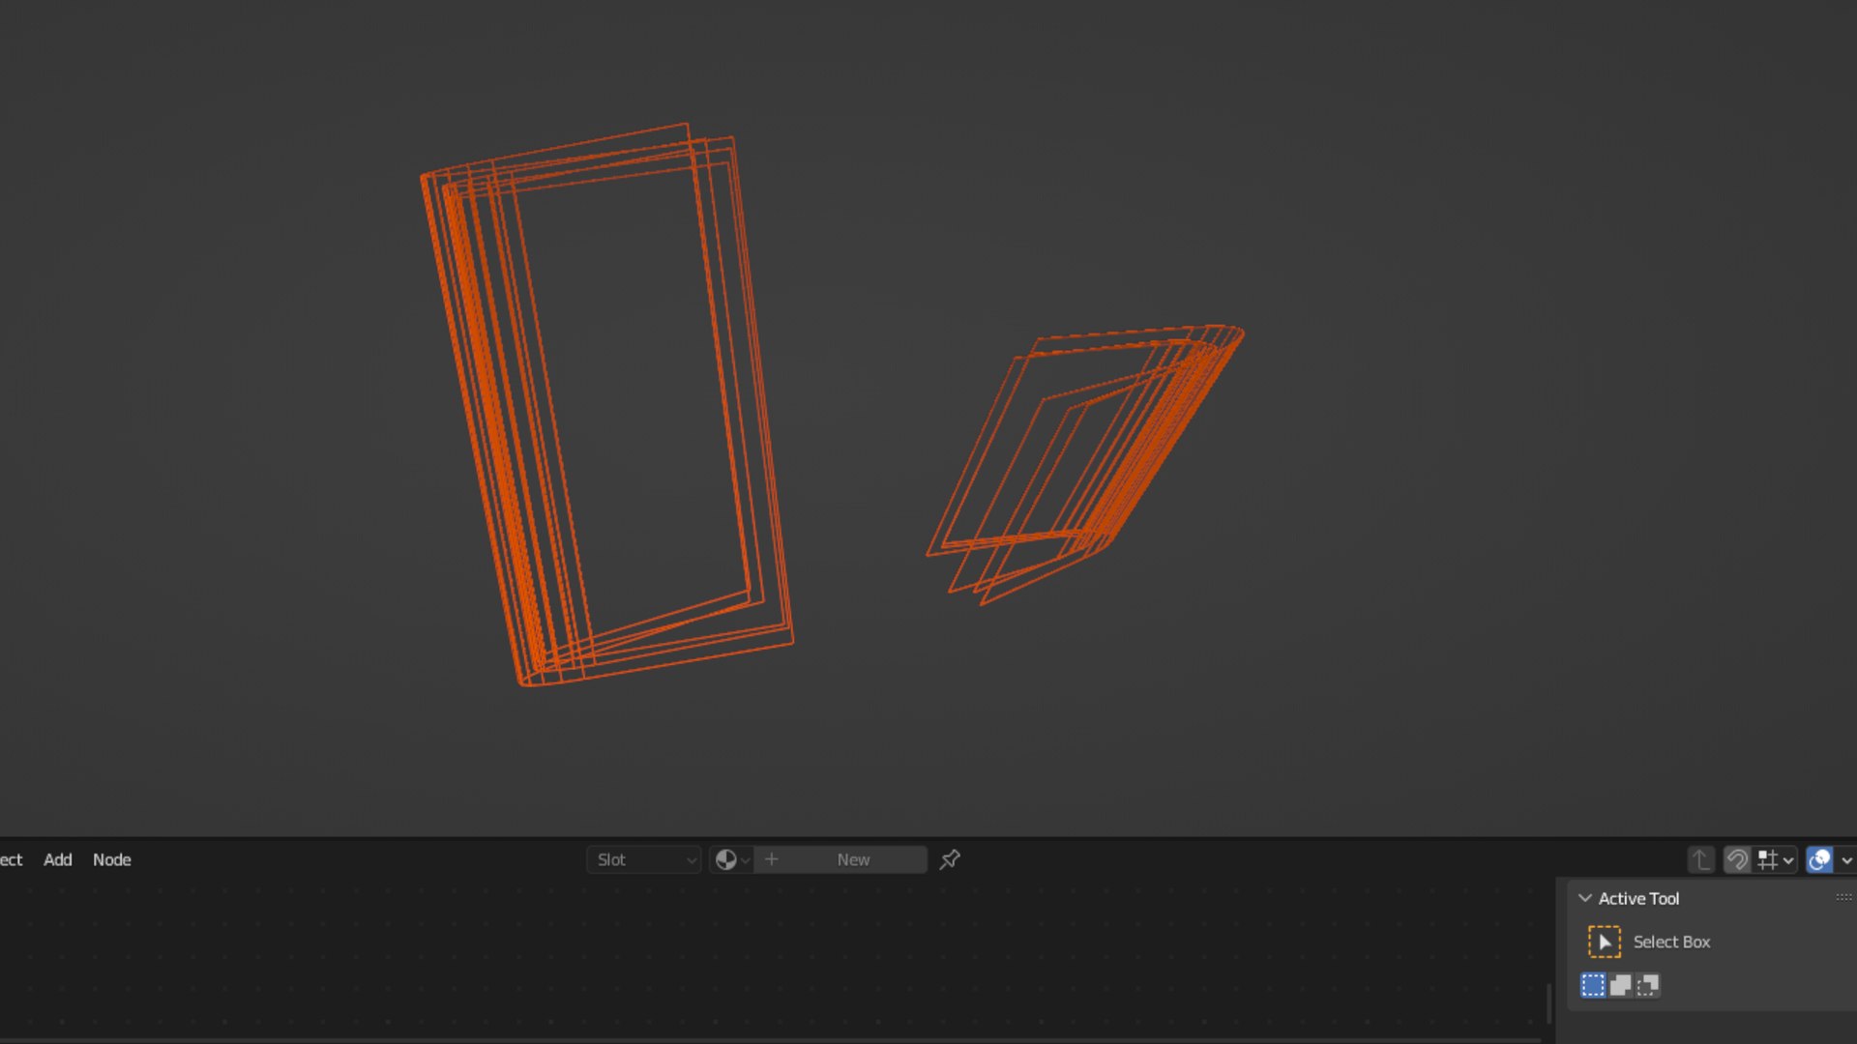Viewport: 1857px width, 1044px height.
Task: Open the material Slot dropdown
Action: (644, 859)
